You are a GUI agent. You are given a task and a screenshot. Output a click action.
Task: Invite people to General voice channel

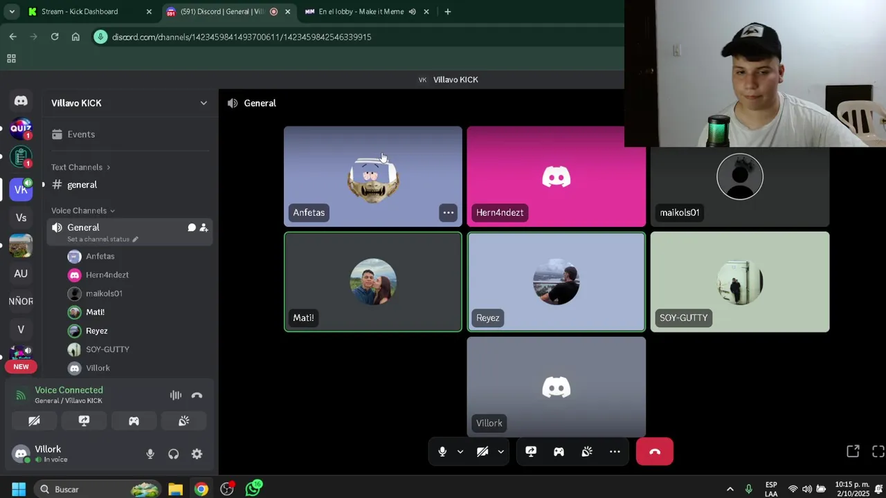tap(204, 228)
